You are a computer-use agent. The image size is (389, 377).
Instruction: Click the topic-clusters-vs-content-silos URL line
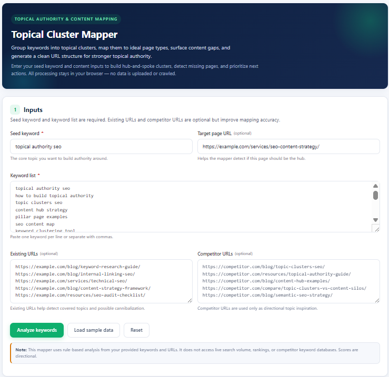click(x=284, y=288)
